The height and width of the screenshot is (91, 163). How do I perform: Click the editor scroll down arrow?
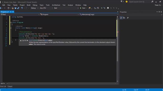tap(117, 81)
